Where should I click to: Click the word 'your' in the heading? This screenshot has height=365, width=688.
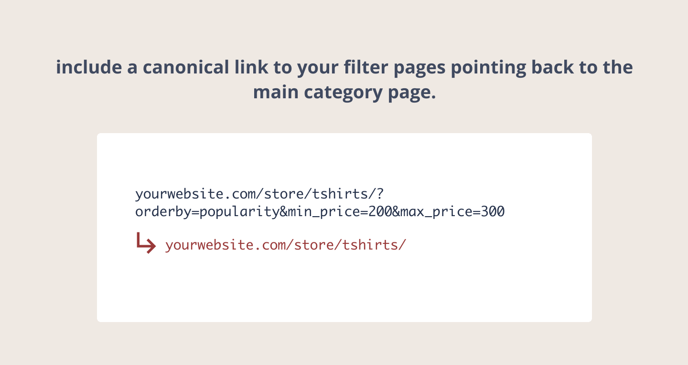coord(318,68)
